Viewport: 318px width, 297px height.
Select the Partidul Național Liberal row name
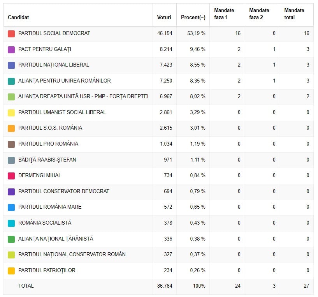coord(54,65)
